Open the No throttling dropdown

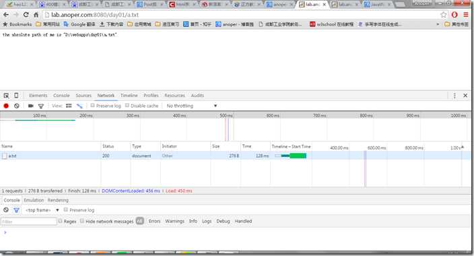pyautogui.click(x=192, y=106)
